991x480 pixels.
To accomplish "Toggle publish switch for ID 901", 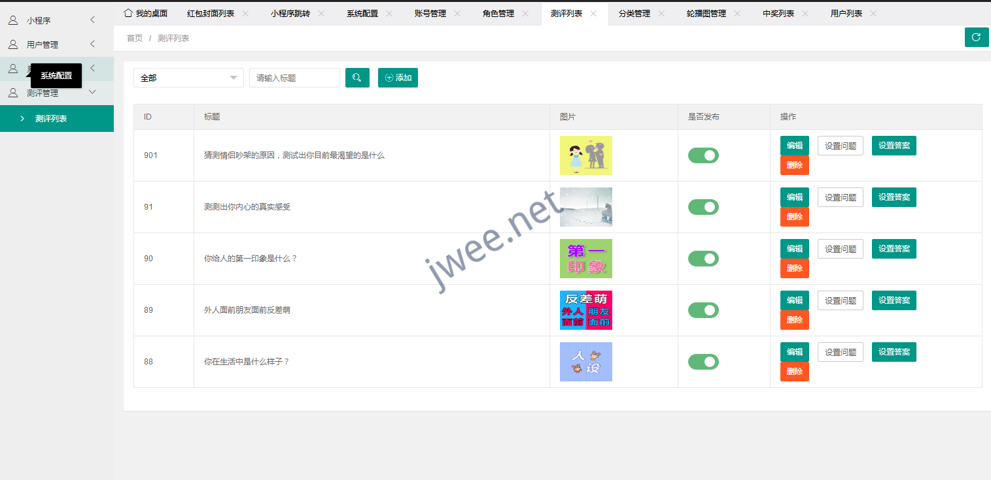I will [703, 155].
